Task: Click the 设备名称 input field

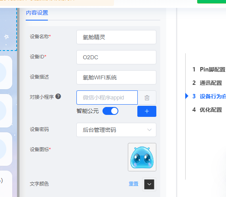Action: (116, 37)
